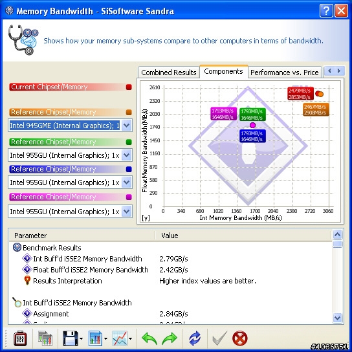
Task: Open the green reference chipset dropdown
Action: 126,155
